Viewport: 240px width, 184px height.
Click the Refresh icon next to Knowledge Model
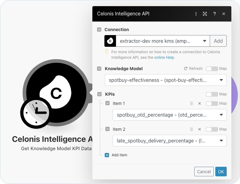(x=186, y=69)
